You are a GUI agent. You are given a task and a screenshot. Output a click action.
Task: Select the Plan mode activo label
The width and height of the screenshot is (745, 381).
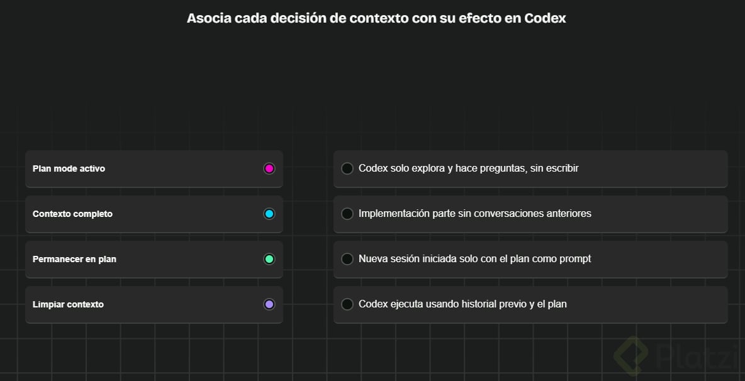click(69, 168)
